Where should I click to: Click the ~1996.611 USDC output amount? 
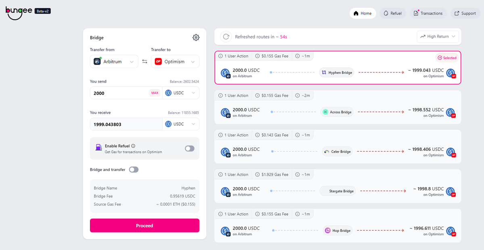[x=427, y=228]
